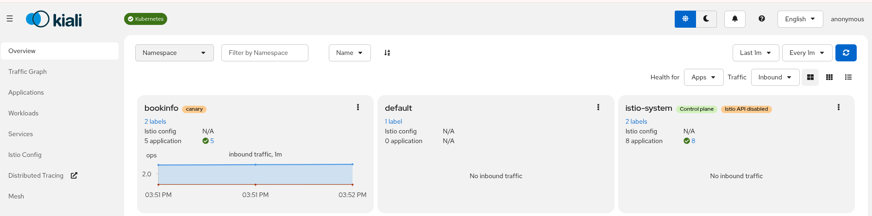Click the 2 labels link under bookinfo
The image size is (872, 216).
click(x=155, y=121)
